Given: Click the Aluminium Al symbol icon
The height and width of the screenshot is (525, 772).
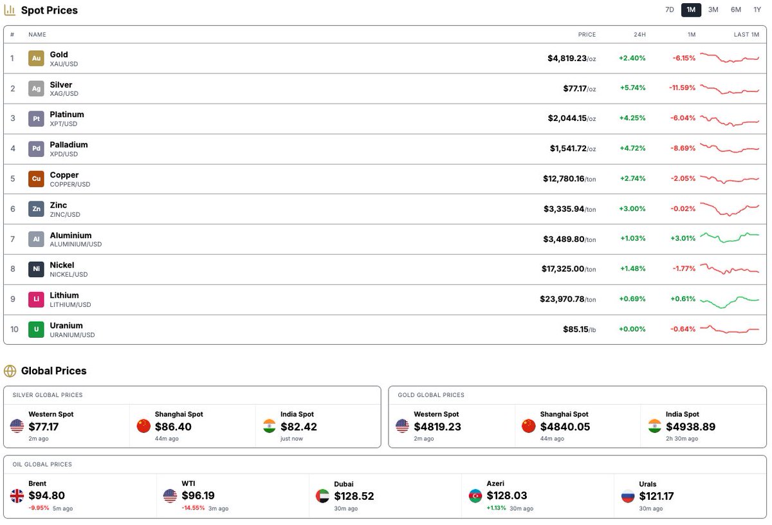Looking at the screenshot, I should point(36,239).
